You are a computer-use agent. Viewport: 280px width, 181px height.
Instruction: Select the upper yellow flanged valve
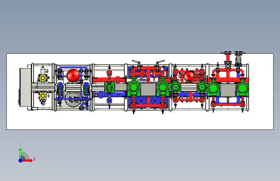click(43, 78)
